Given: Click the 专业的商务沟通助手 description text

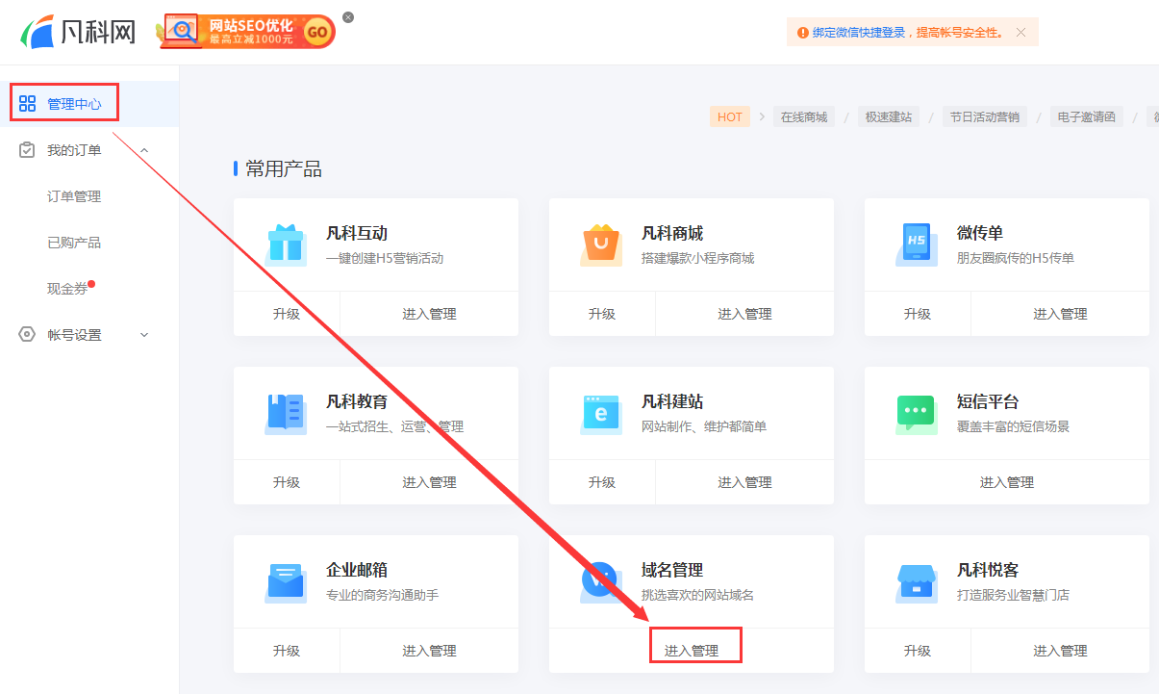Looking at the screenshot, I should tap(382, 595).
